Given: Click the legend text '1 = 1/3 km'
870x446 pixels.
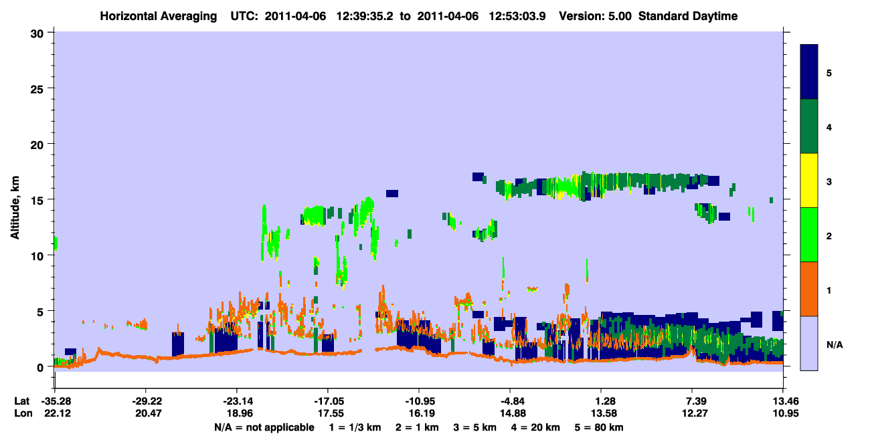Looking at the screenshot, I should point(355,427).
